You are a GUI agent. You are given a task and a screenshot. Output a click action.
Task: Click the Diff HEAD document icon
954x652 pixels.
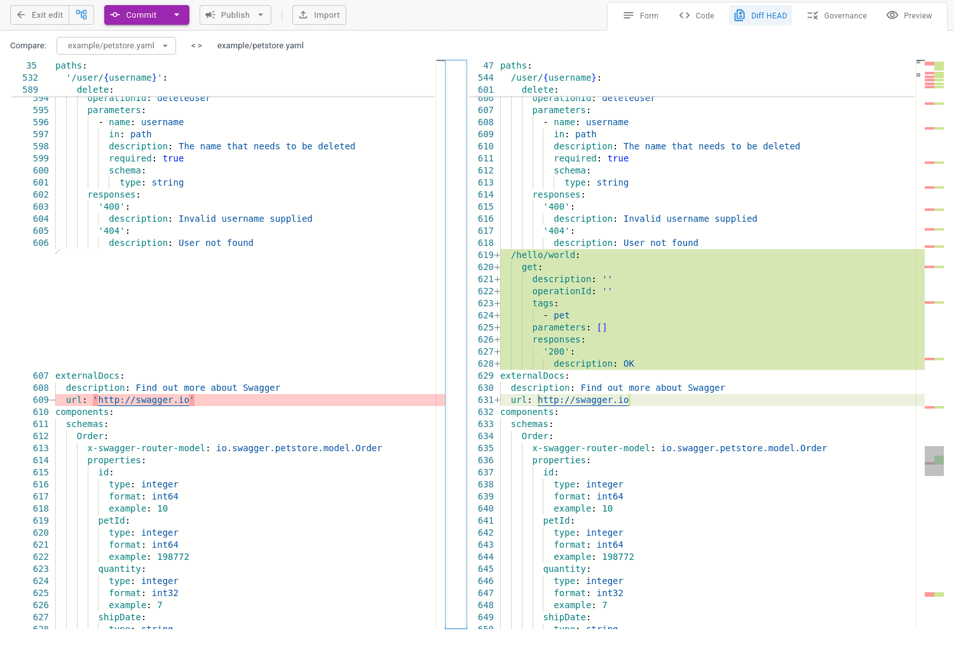tap(739, 15)
